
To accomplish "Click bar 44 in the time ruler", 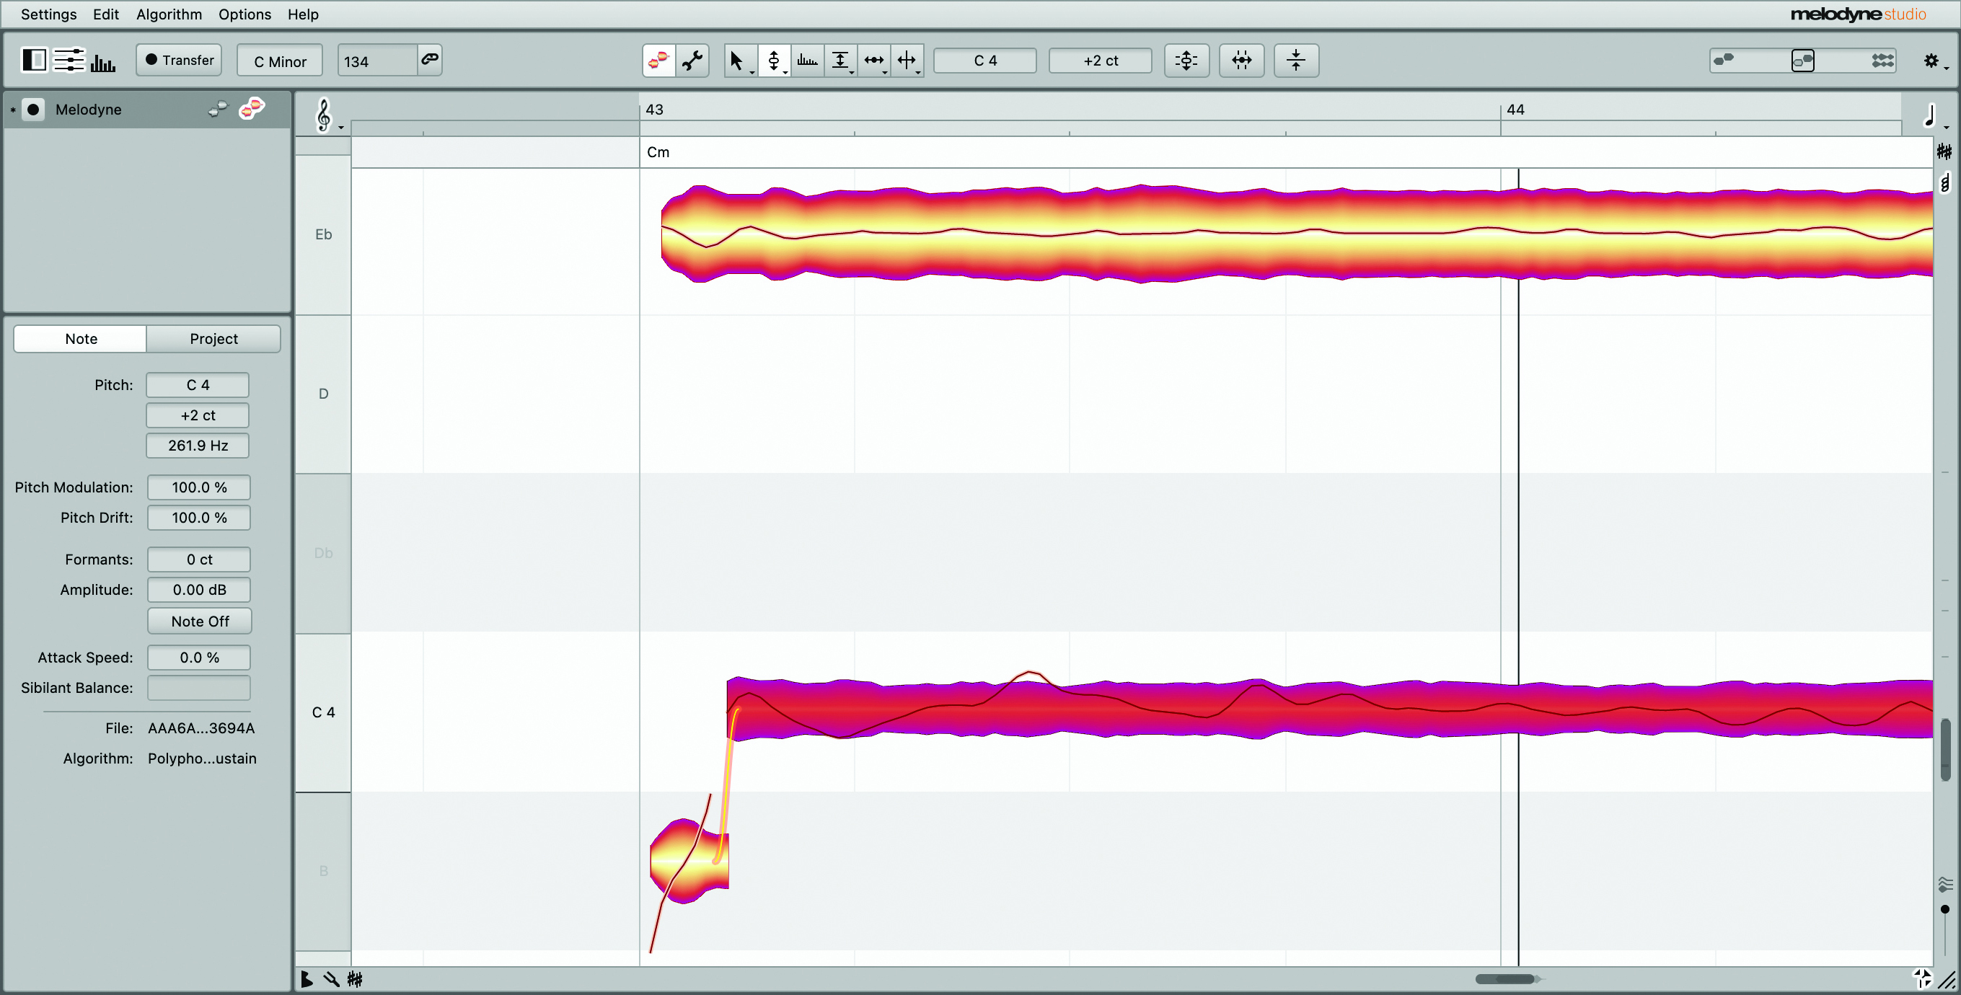I will [x=1515, y=110].
